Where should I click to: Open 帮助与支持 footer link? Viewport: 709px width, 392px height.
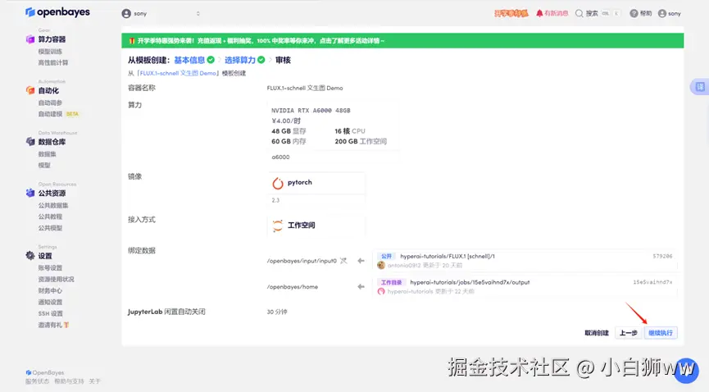point(69,381)
